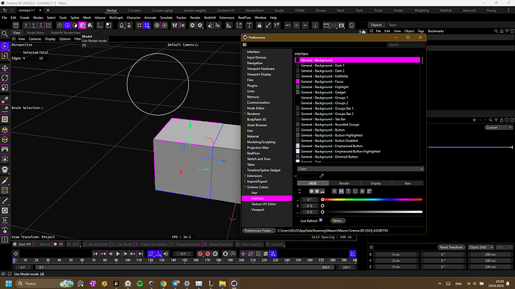Toggle the RT render option
Image resolution: width=515 pixels, height=289 pixels.
pos(59,244)
